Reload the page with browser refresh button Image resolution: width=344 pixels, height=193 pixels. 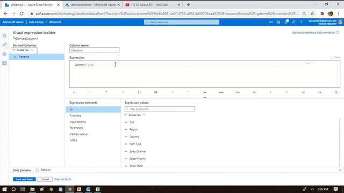[x=21, y=13]
